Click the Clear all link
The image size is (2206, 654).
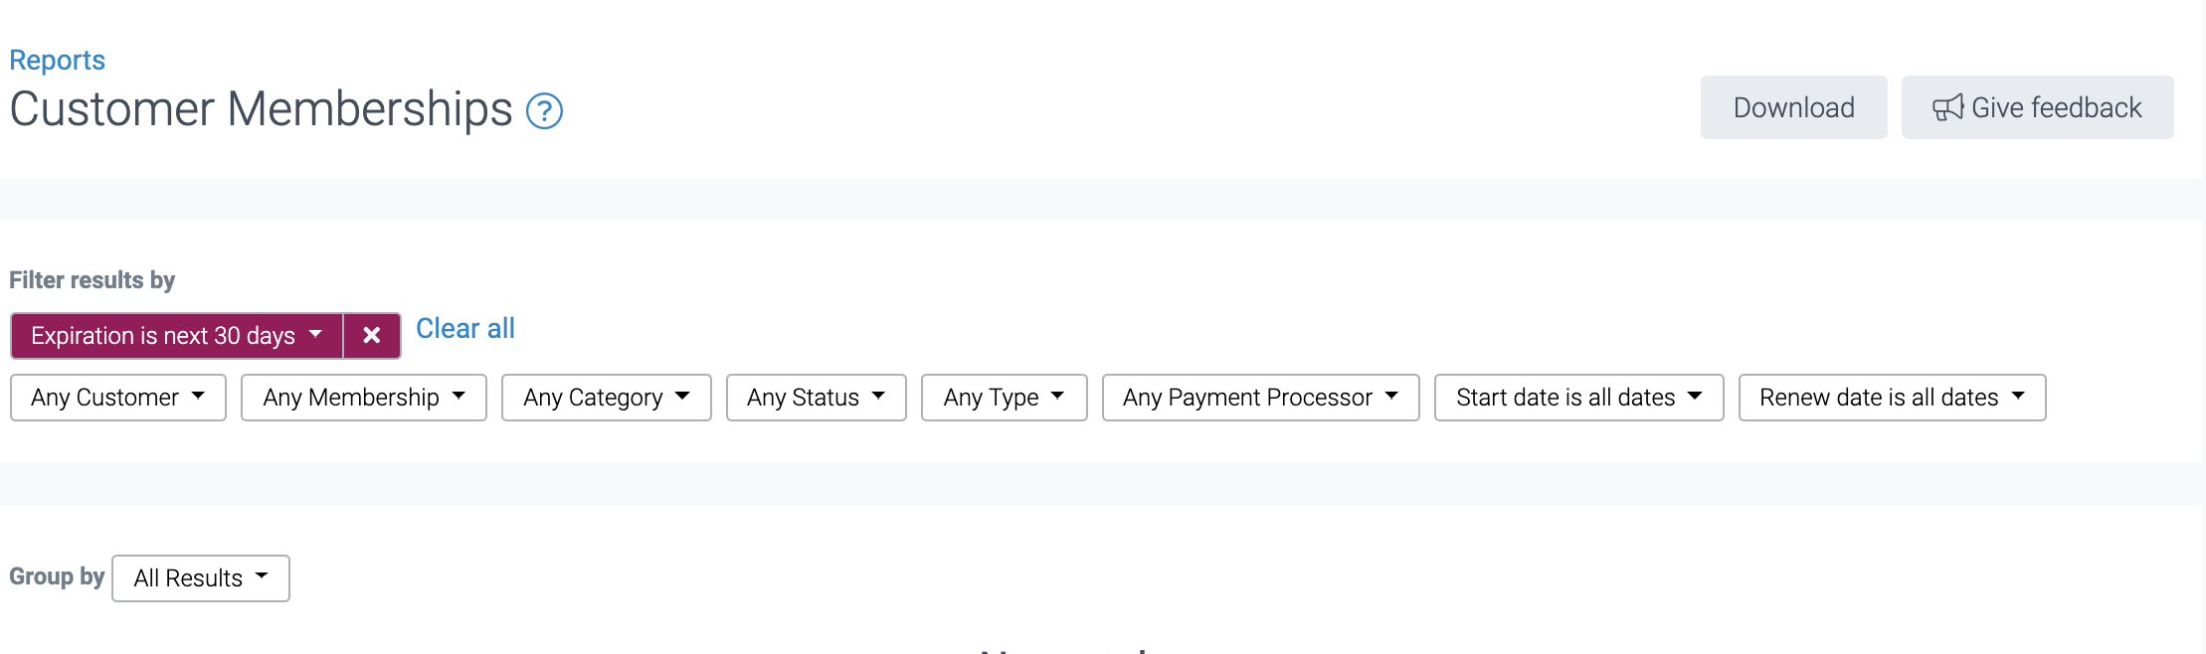tap(464, 329)
